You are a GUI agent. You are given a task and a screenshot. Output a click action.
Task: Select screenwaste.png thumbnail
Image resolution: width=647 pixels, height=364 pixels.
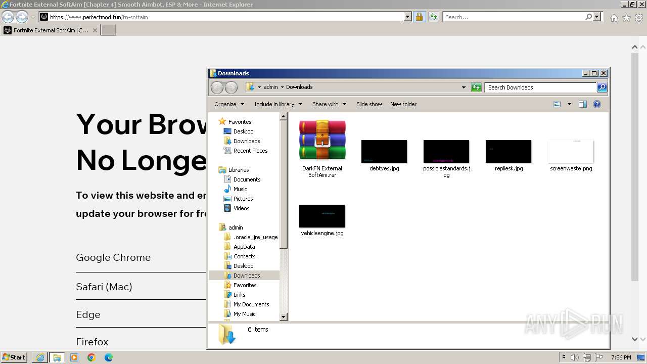click(x=571, y=152)
